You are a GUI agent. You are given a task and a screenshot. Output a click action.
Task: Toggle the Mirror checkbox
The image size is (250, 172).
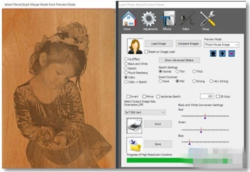(144, 96)
